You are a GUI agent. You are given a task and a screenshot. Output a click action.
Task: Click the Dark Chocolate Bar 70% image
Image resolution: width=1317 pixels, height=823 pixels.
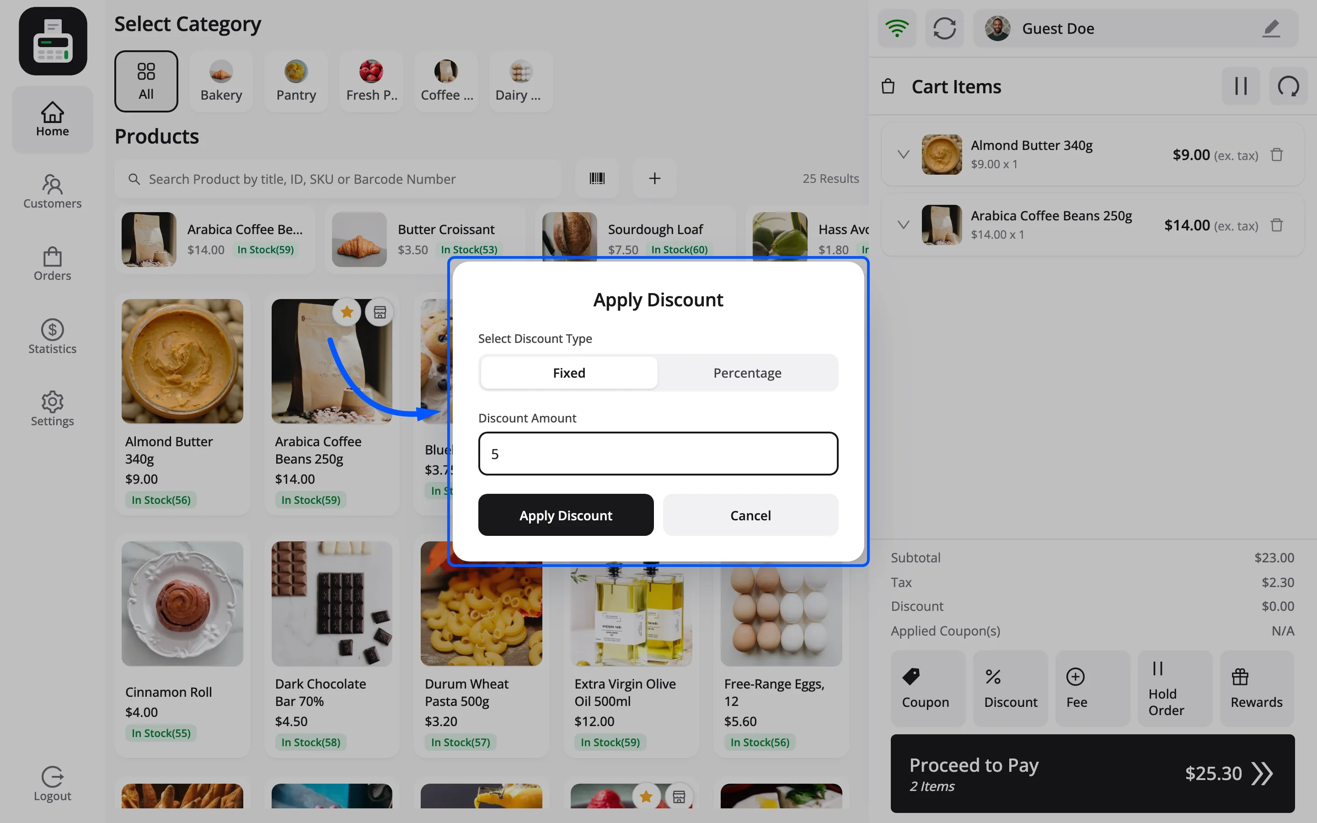click(x=332, y=604)
